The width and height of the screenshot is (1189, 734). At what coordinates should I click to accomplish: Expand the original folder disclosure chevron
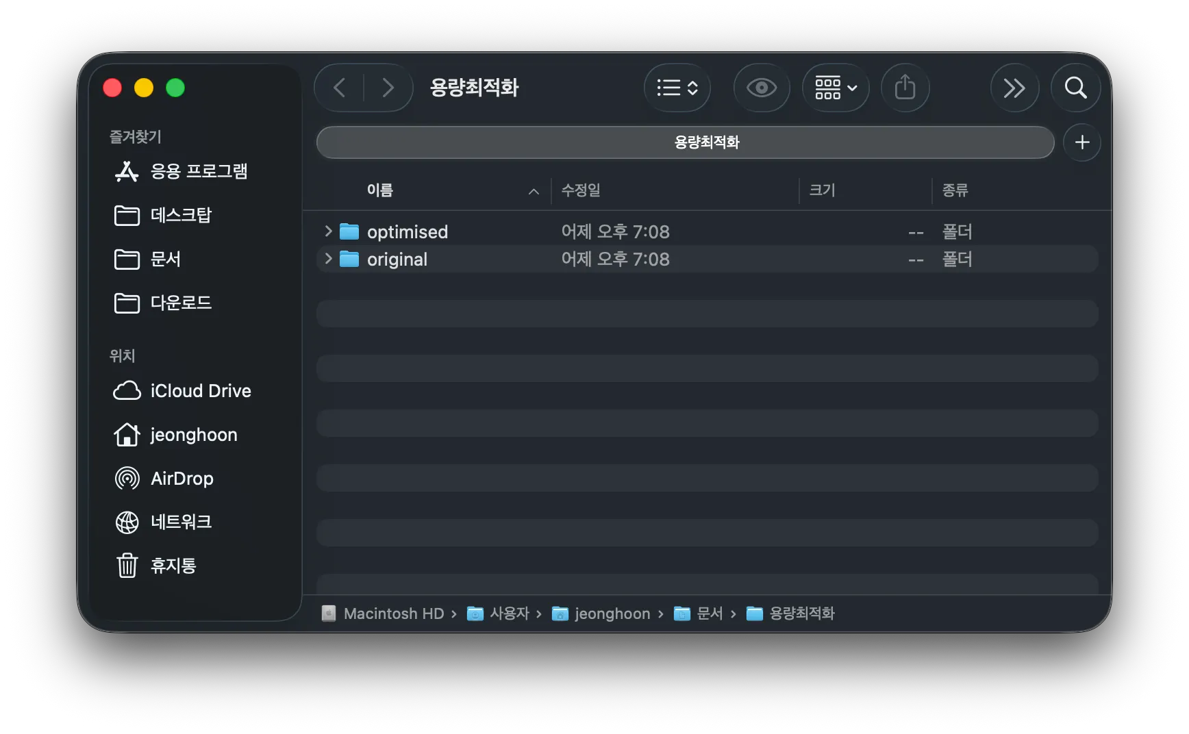coord(328,259)
